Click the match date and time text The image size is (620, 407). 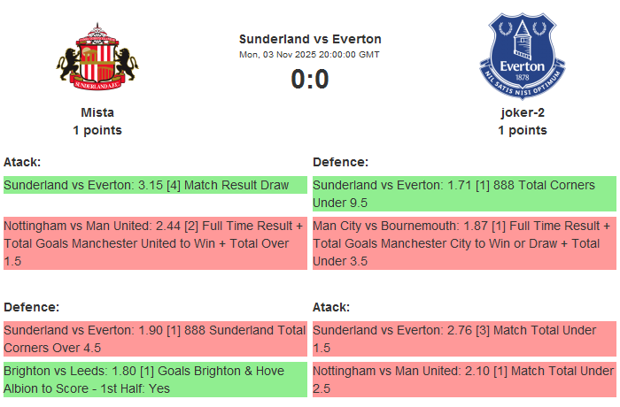coord(310,55)
